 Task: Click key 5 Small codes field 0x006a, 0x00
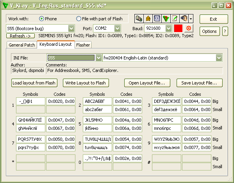[128, 128]
